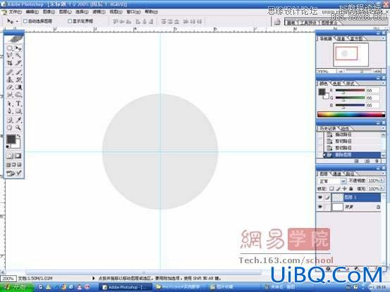Screen dimensions: 390x292
Task: Select the highlighted history state
Action: [352, 155]
